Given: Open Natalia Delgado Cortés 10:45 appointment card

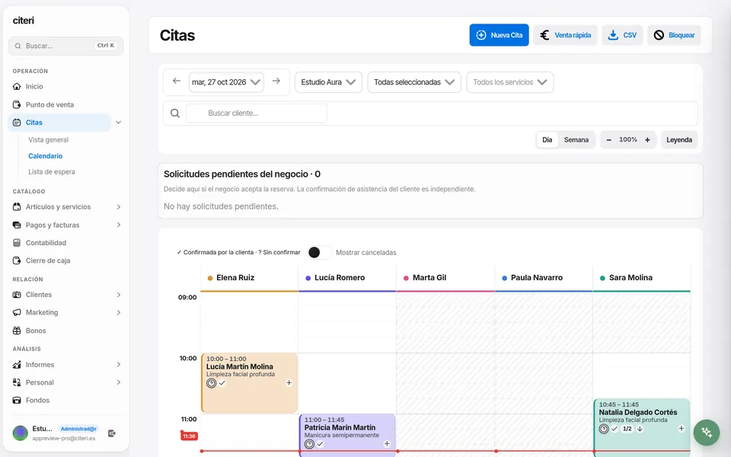Looking at the screenshot, I should (x=641, y=427).
